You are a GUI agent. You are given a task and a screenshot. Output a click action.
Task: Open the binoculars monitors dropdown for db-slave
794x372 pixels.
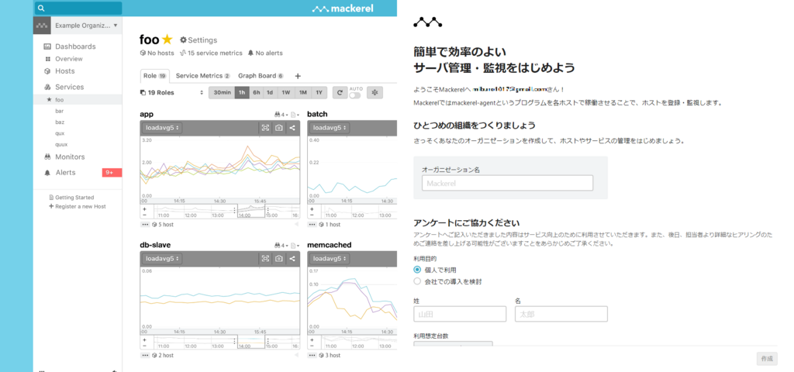(x=281, y=246)
